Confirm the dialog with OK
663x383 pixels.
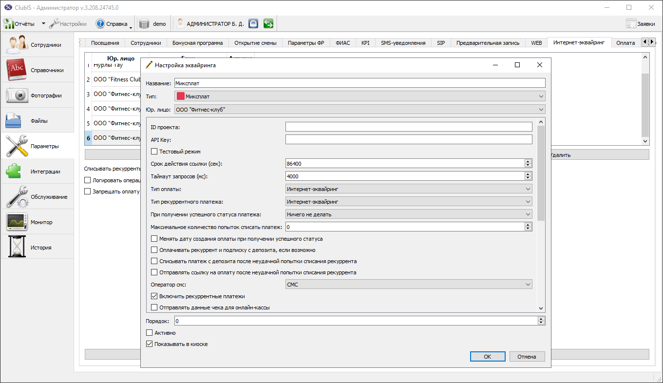(488, 357)
